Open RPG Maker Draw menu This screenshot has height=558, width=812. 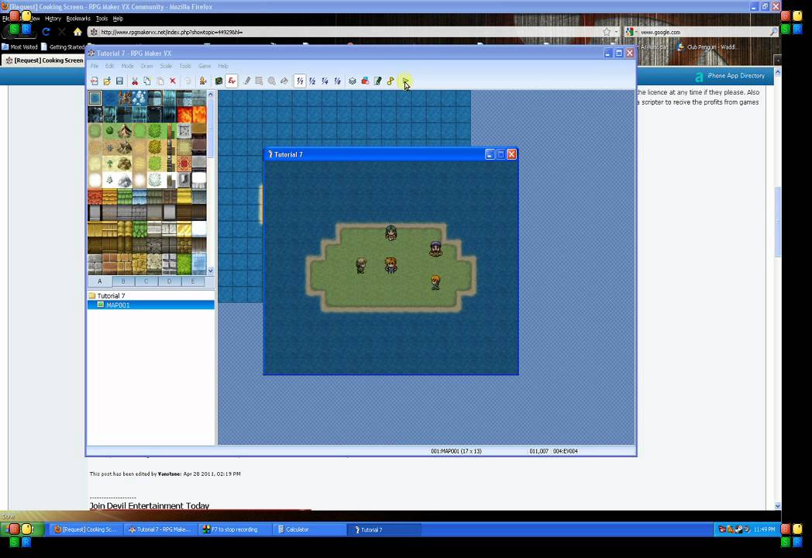click(x=147, y=67)
